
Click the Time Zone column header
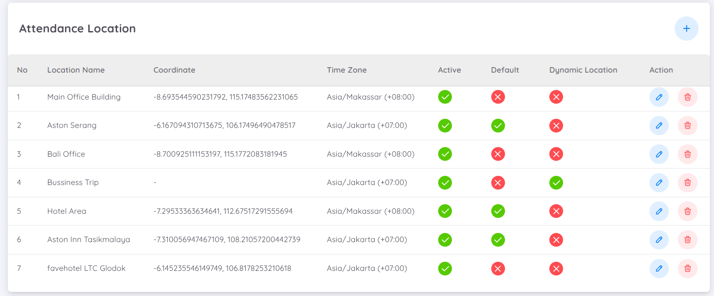tap(346, 70)
